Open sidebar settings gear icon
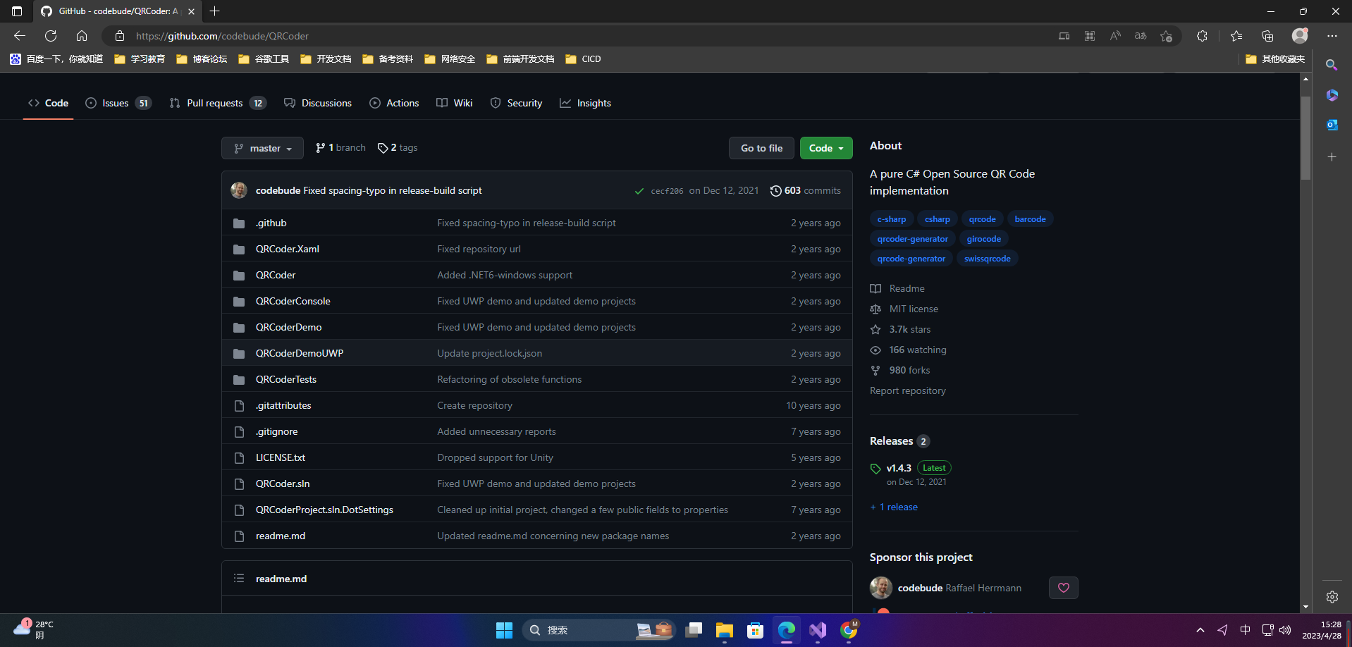The image size is (1352, 647). pos(1332,597)
